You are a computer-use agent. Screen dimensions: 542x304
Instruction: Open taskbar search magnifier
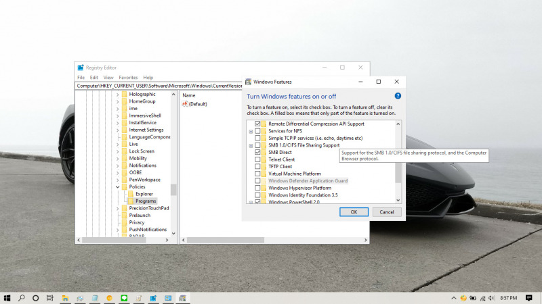tap(22, 298)
